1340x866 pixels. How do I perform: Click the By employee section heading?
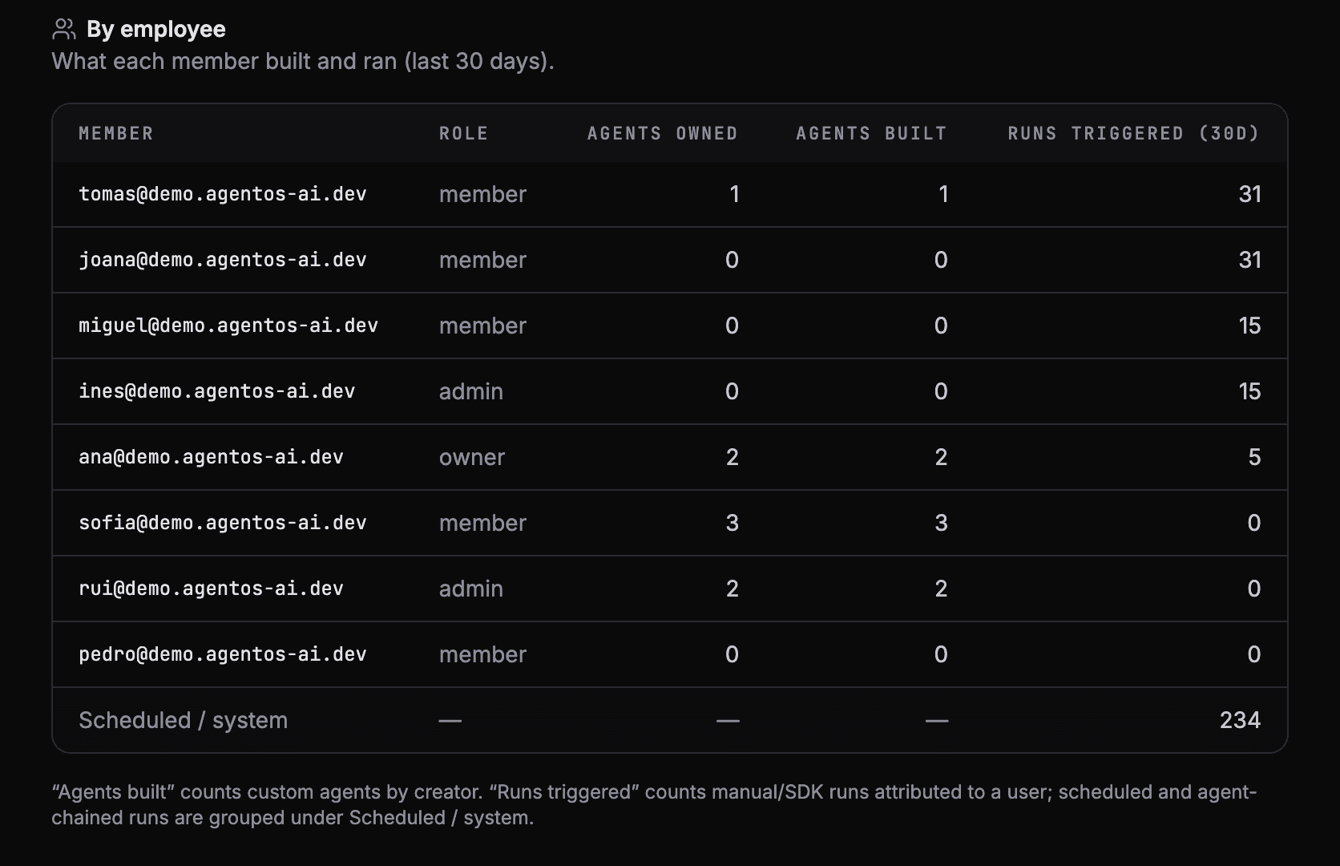pos(156,30)
